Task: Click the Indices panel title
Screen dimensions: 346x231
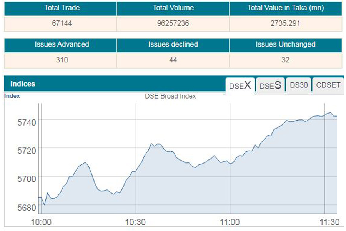Action: (x=23, y=84)
